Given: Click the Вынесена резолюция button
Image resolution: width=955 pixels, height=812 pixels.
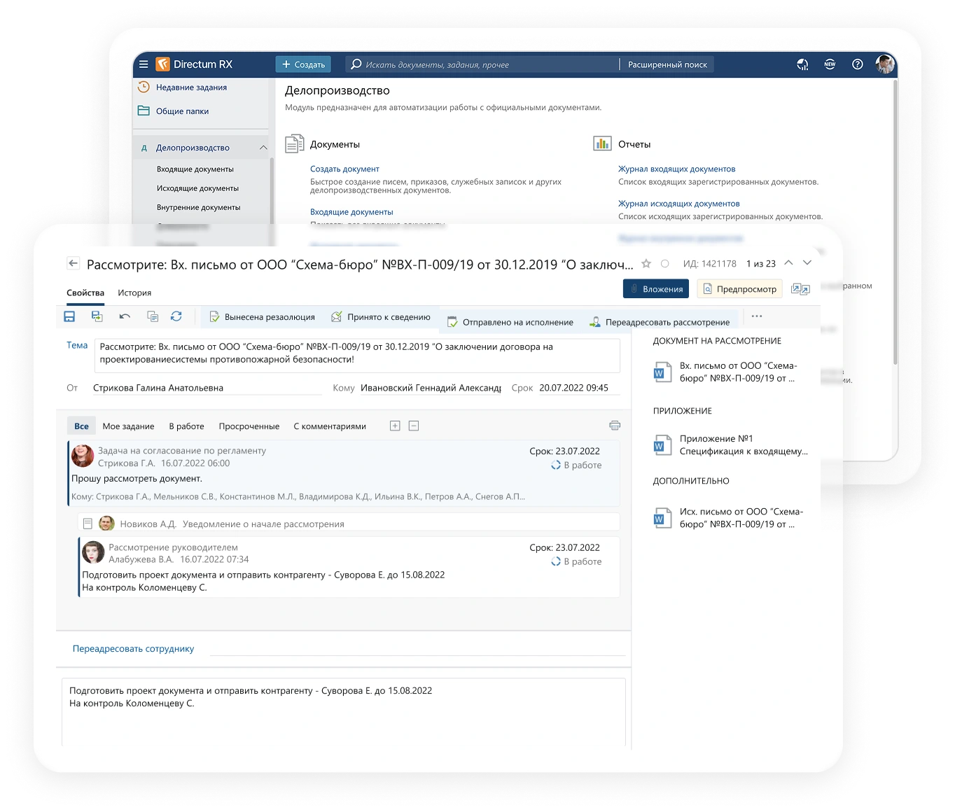Looking at the screenshot, I should pos(262,317).
